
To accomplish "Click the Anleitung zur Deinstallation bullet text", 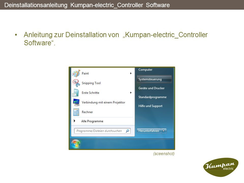I will (116, 39).
